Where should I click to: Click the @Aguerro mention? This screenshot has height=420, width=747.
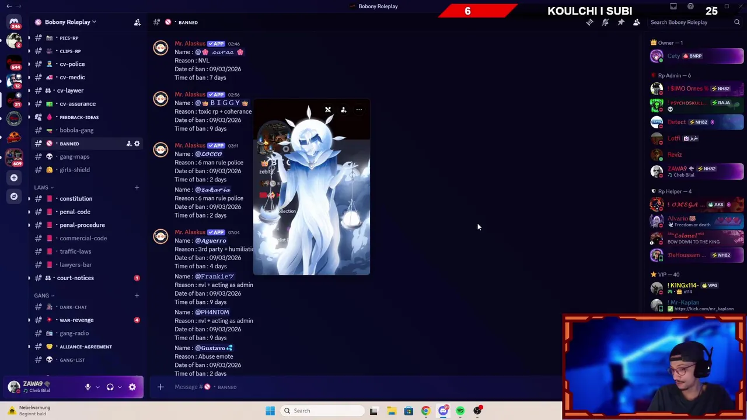click(211, 240)
